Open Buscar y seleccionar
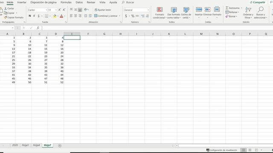Image resolution: width=273 pixels, height=153 pixels. click(261, 13)
